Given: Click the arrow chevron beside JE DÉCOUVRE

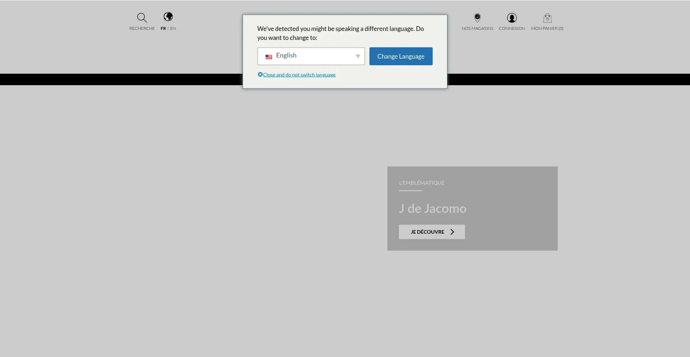Looking at the screenshot, I should [452, 232].
